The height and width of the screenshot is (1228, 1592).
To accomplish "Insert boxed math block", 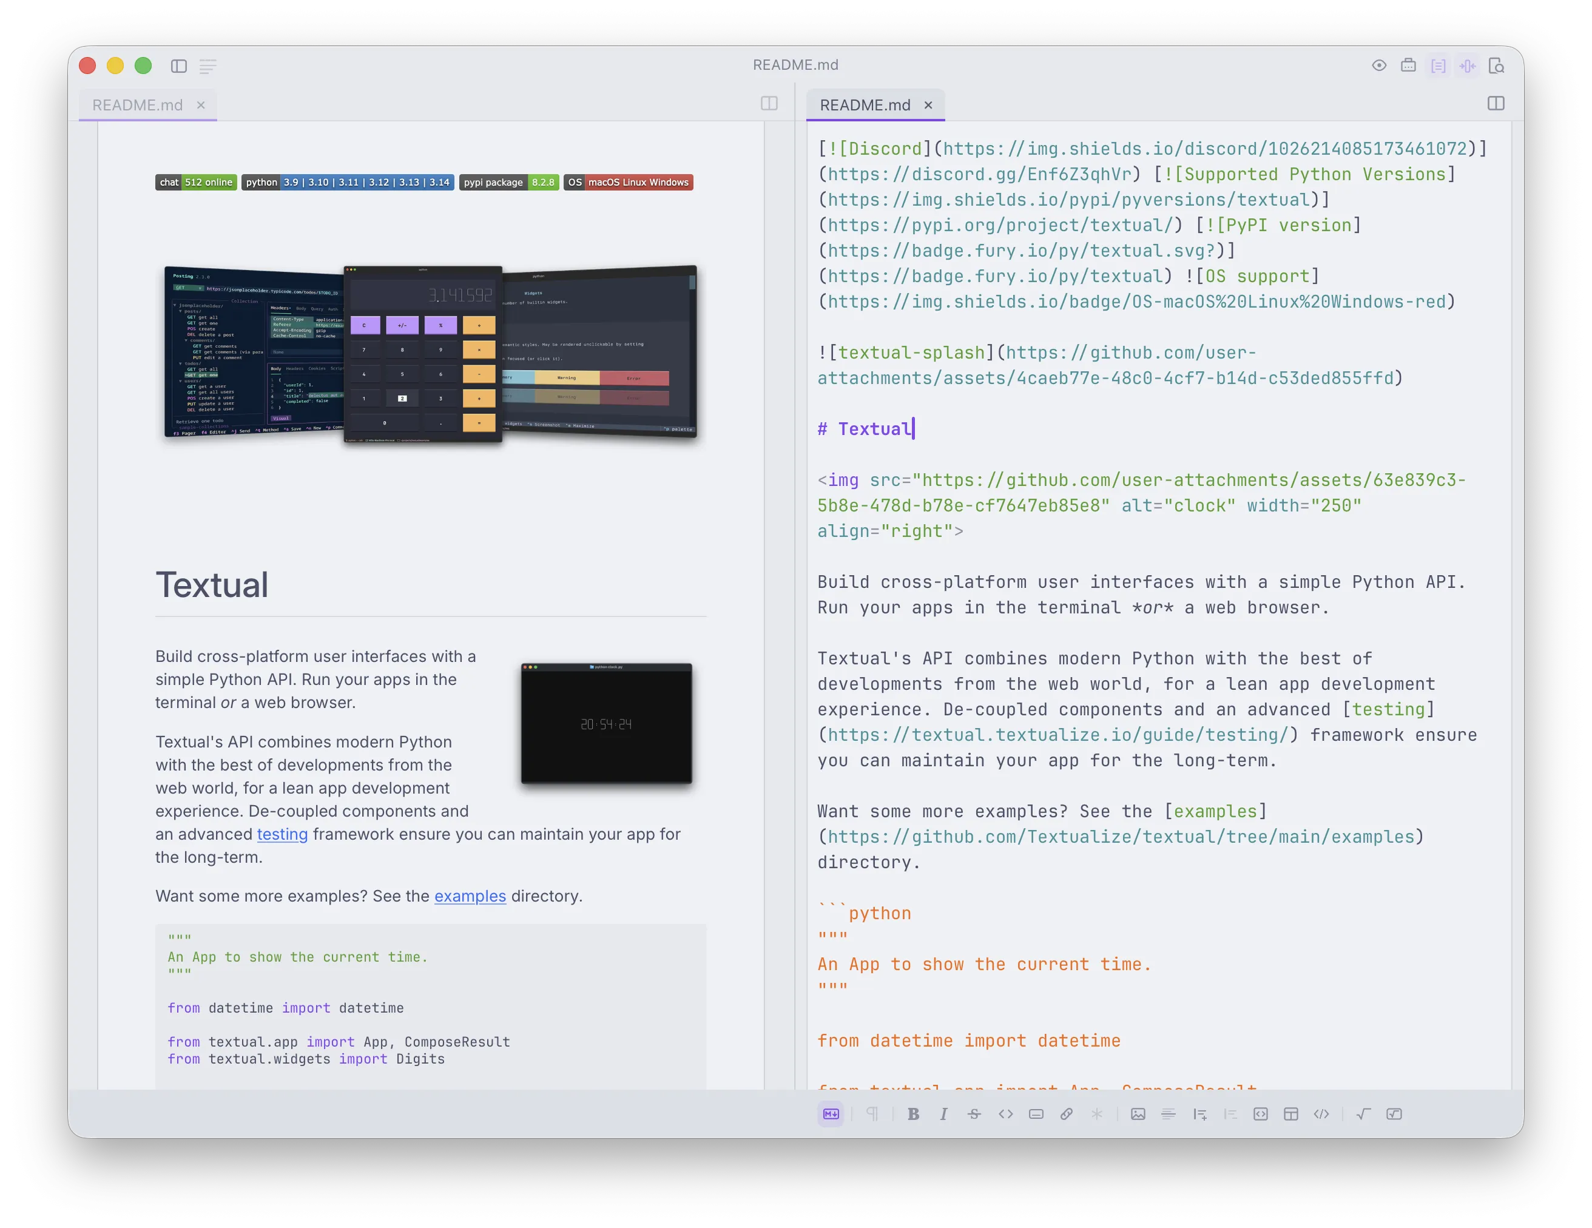I will point(1394,1113).
